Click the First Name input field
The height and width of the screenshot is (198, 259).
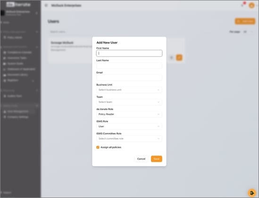129,53
